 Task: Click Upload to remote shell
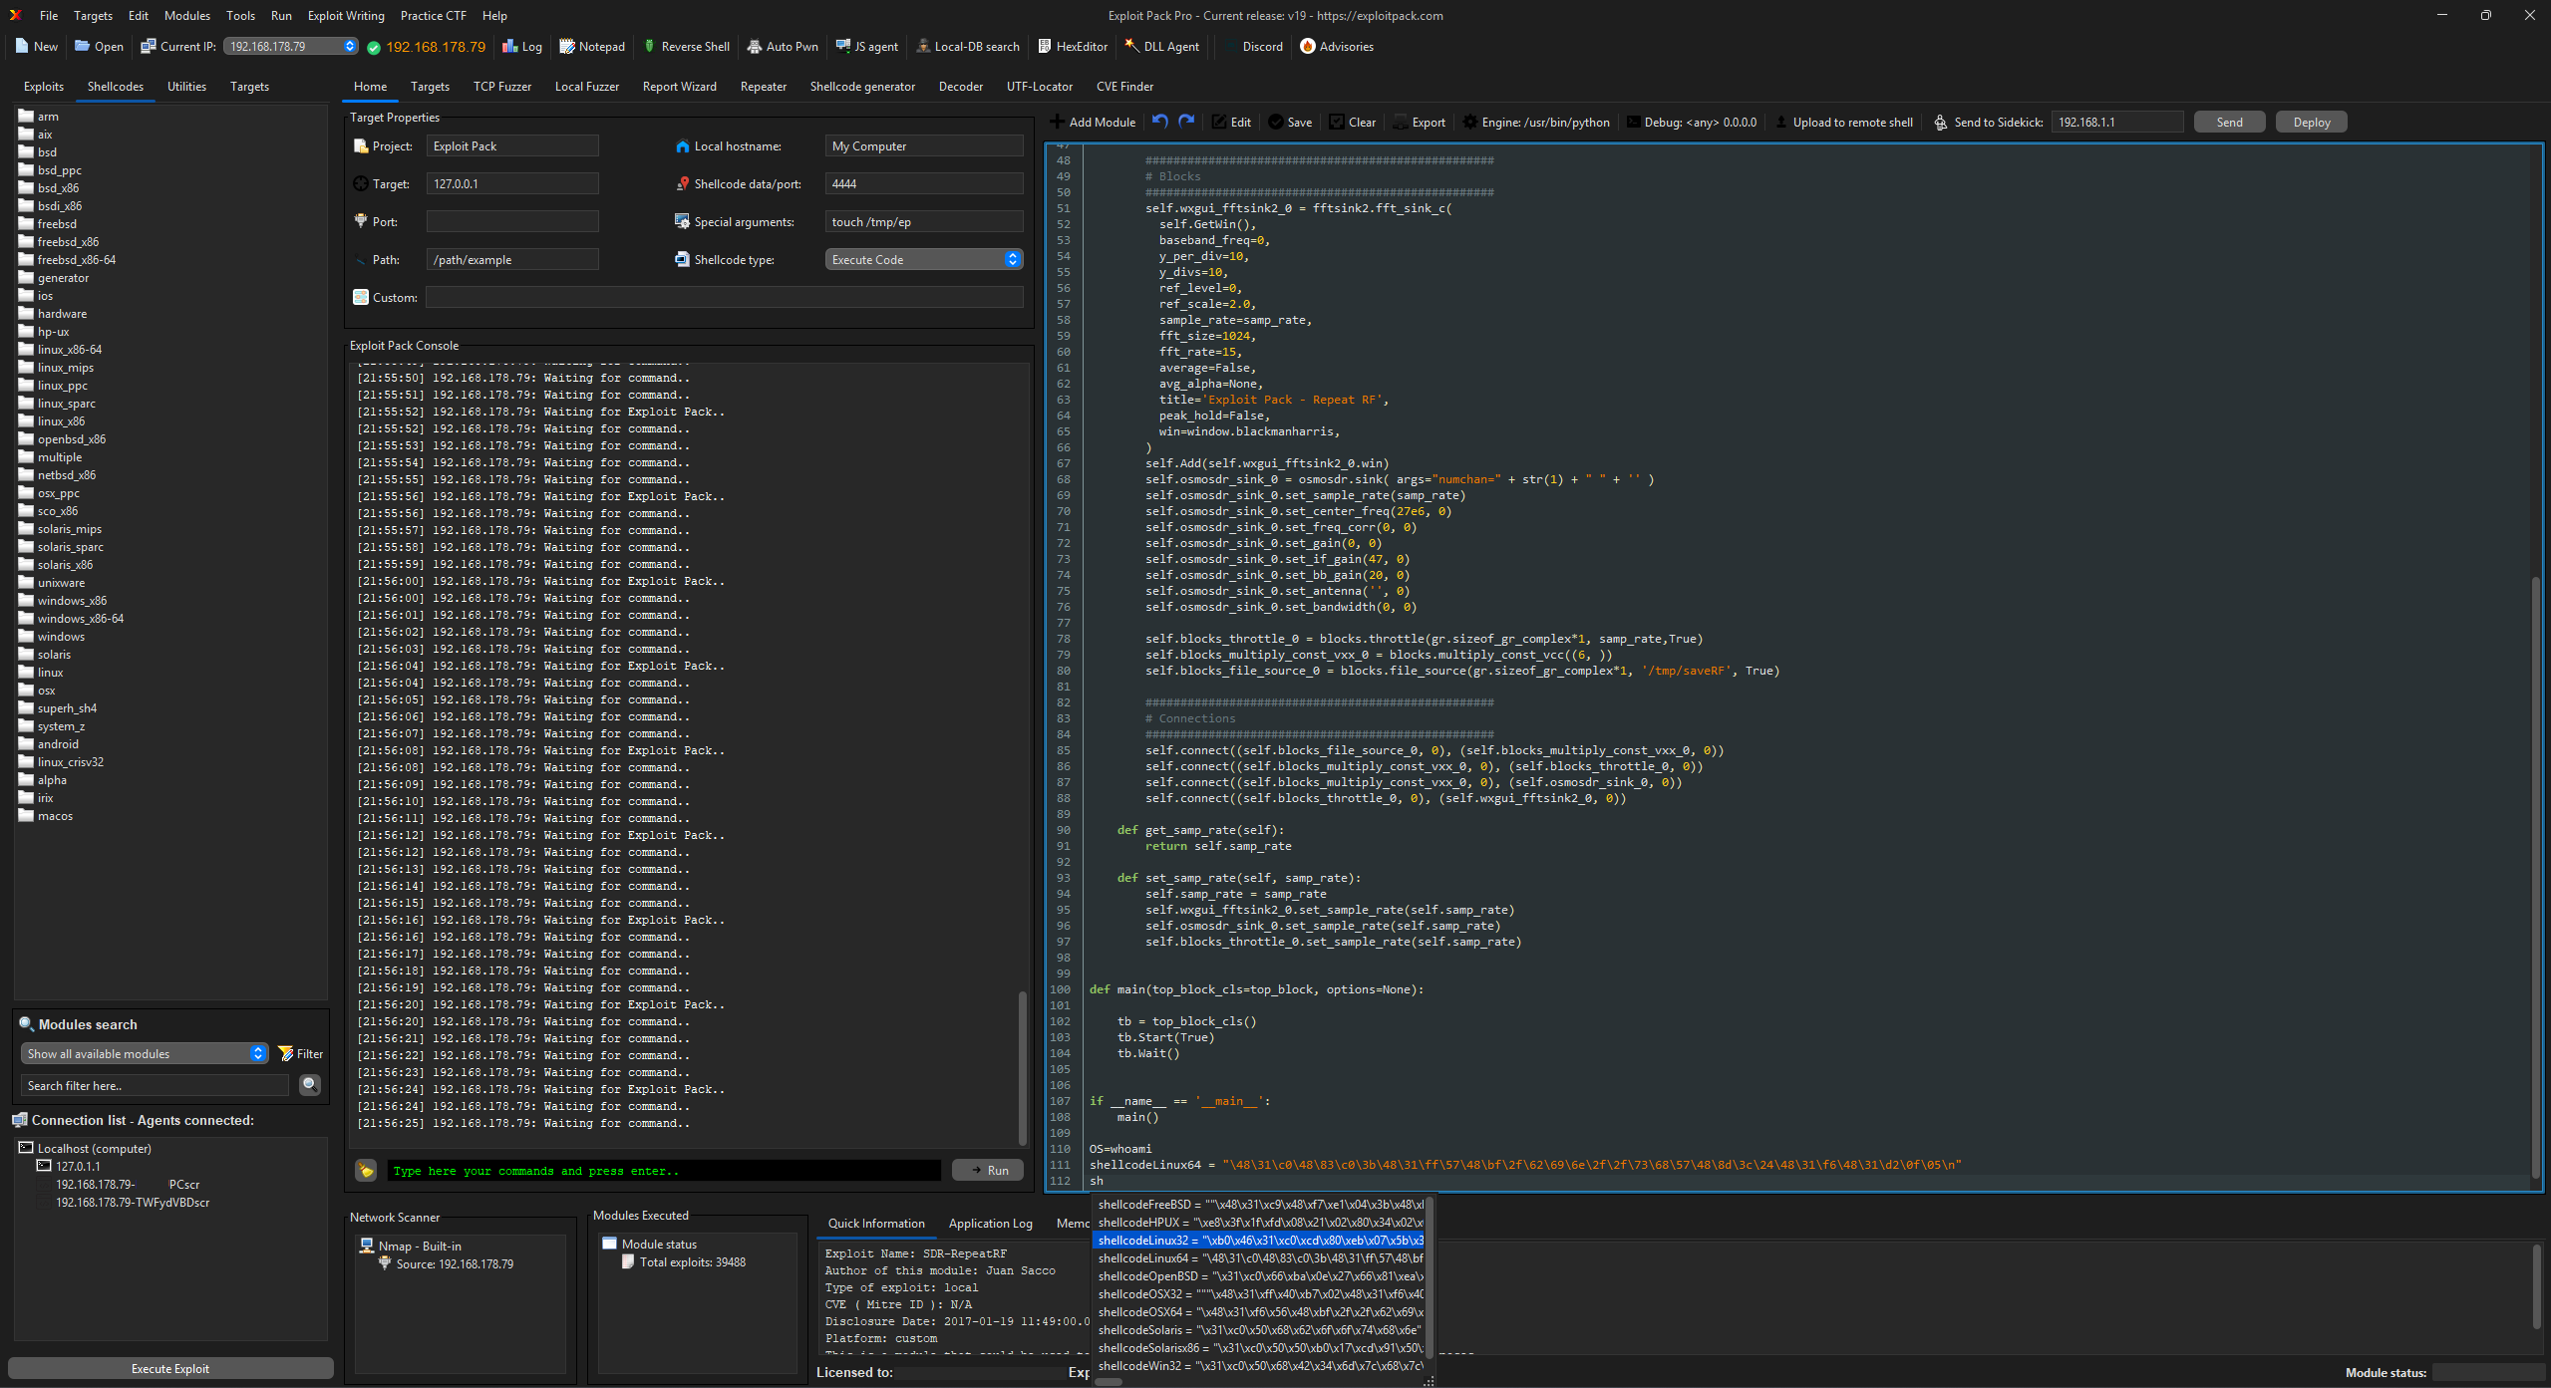click(x=1843, y=123)
